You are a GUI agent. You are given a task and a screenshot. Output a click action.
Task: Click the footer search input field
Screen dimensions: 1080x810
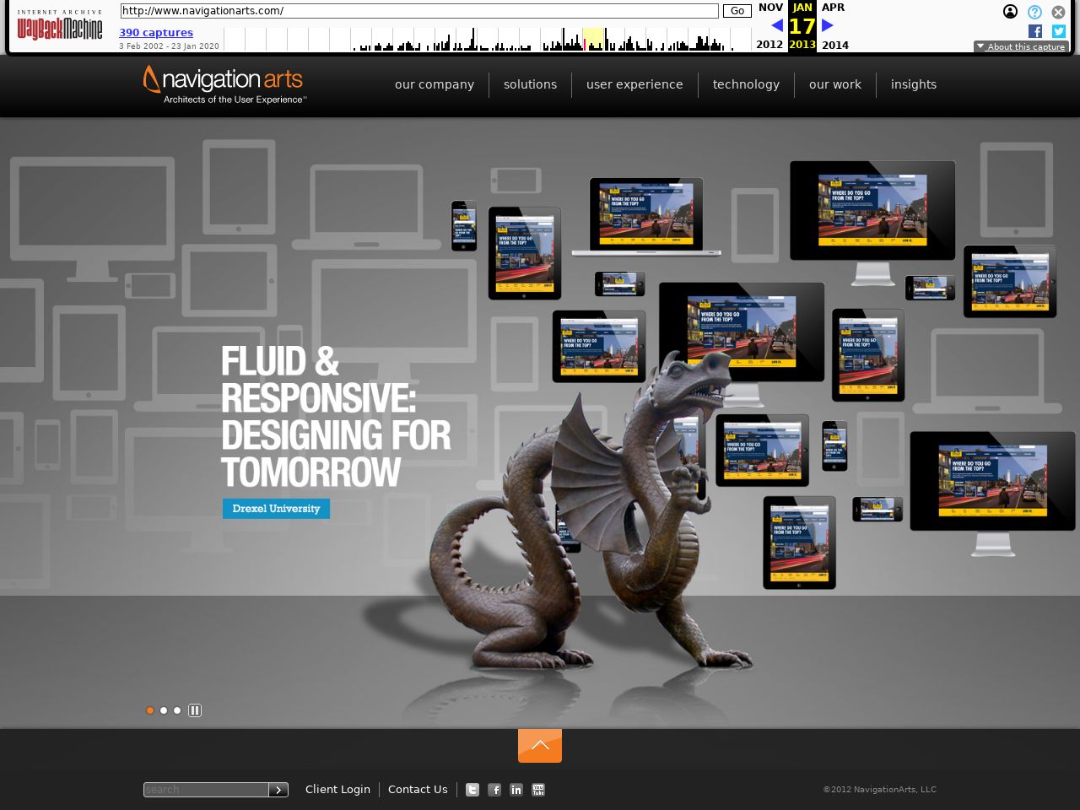coord(206,790)
